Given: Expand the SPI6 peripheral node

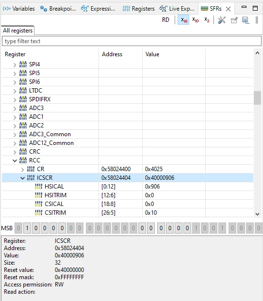Looking at the screenshot, I should 15,82.
